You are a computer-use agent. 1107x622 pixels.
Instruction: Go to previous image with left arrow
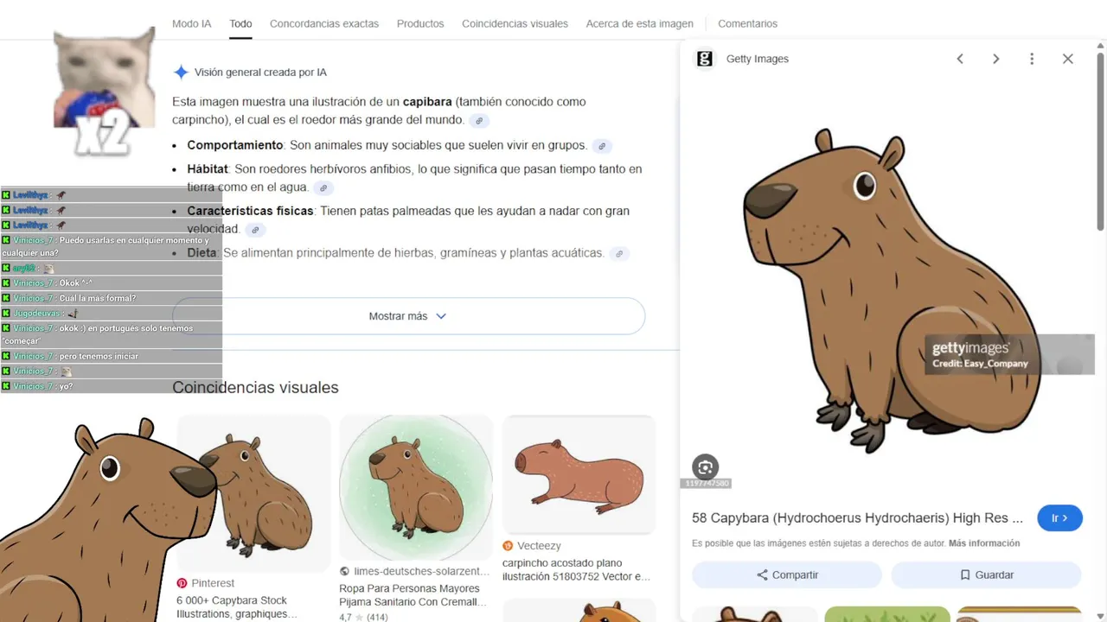pos(960,59)
